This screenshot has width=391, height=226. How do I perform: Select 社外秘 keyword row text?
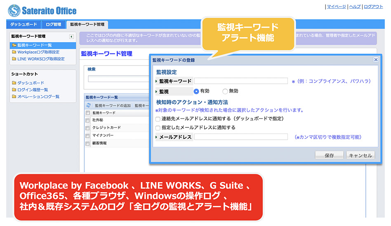click(98, 120)
